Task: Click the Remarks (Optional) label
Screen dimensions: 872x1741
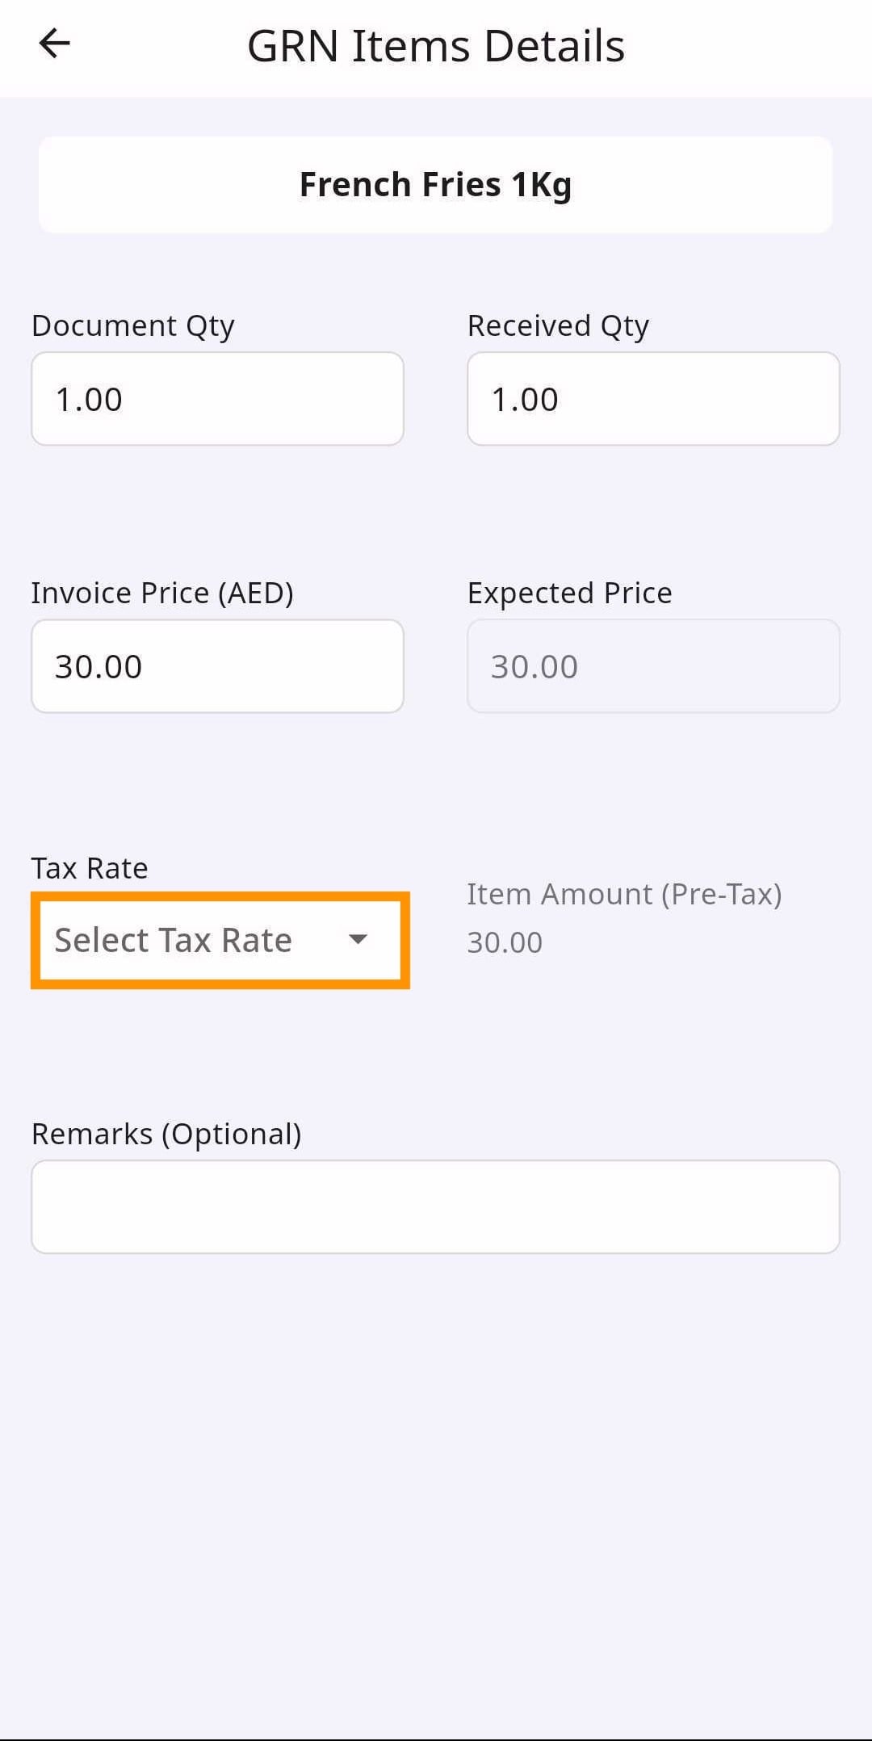Action: click(x=166, y=1134)
